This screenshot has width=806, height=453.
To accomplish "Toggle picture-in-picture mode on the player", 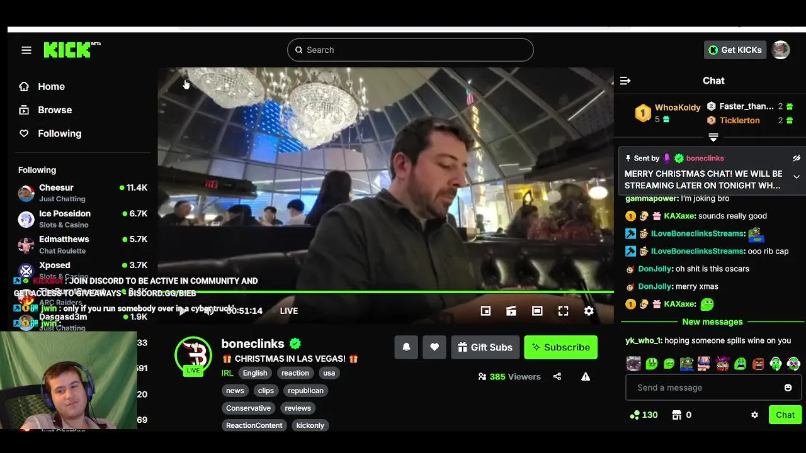I will 485,311.
